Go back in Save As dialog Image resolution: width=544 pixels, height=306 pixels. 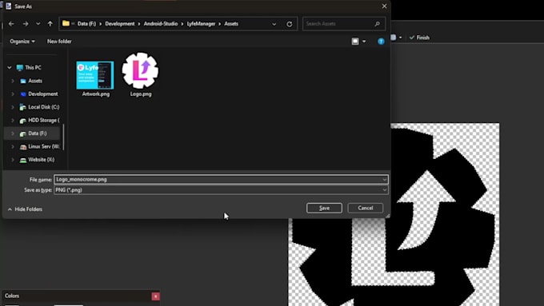11,24
